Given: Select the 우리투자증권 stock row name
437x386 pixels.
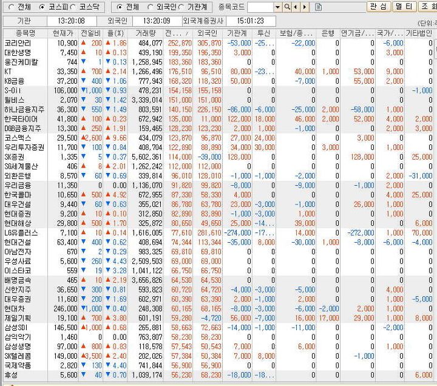Looking at the screenshot, I should [24, 147].
